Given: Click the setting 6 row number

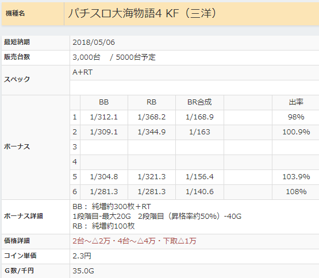Looking at the screenshot, I should click(75, 192).
